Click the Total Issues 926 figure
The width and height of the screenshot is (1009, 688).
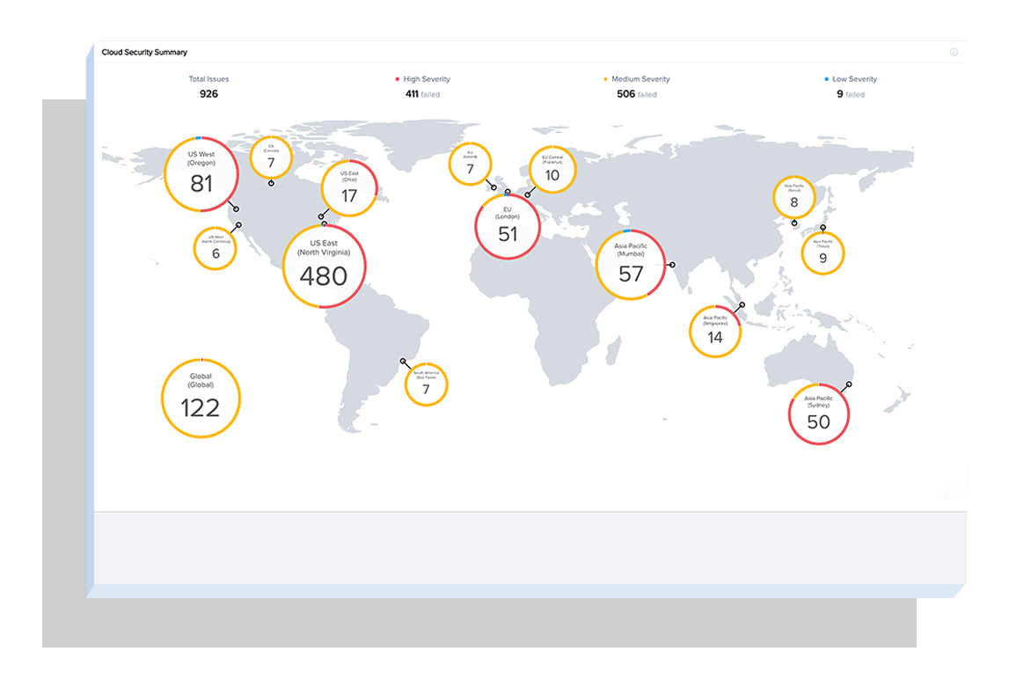coord(208,94)
